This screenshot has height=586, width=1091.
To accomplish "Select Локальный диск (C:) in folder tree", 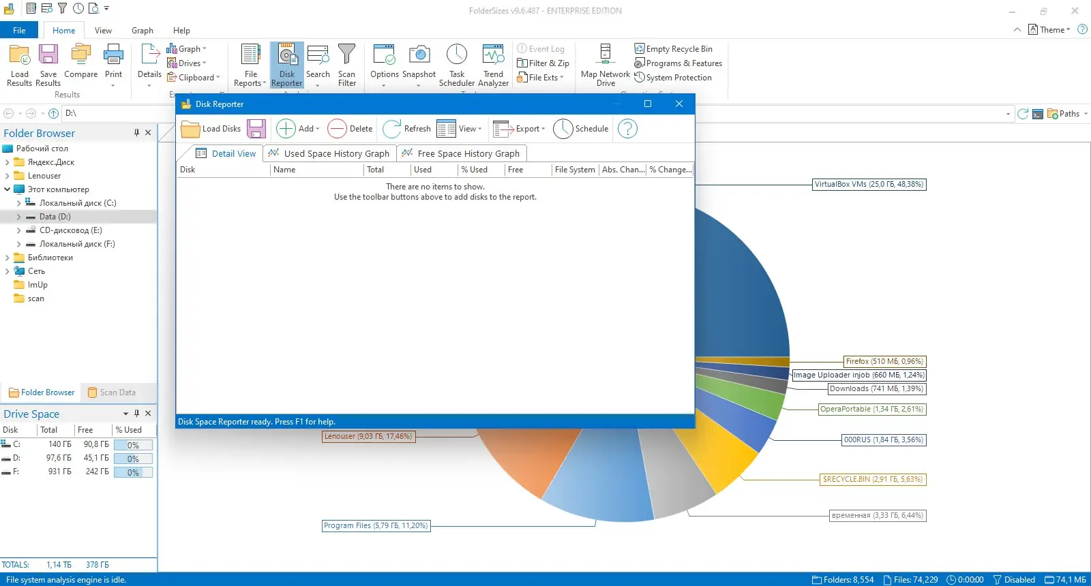I will tap(78, 203).
